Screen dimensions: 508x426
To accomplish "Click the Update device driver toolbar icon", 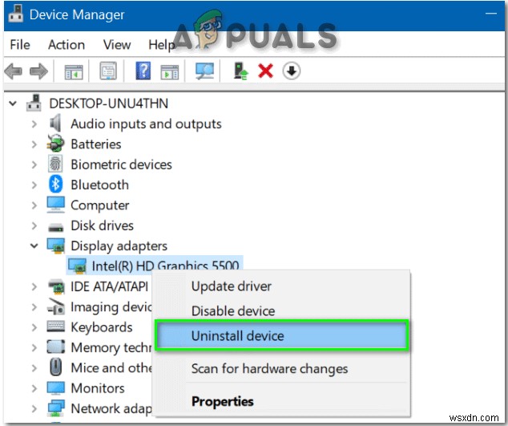I will (x=241, y=71).
